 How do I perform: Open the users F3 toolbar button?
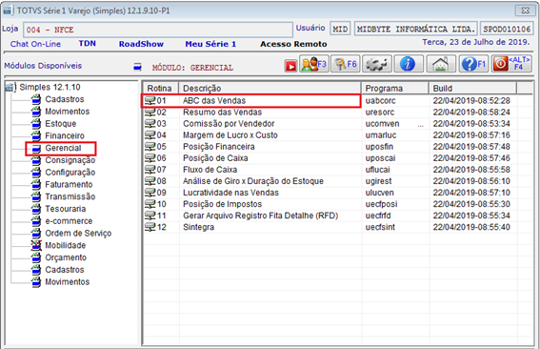pos(314,64)
